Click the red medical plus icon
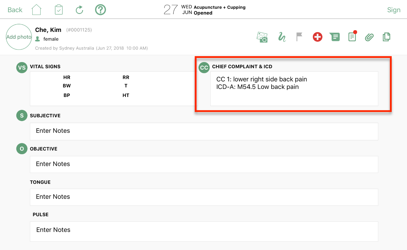Screen dimensions: 407x250 tap(317, 37)
